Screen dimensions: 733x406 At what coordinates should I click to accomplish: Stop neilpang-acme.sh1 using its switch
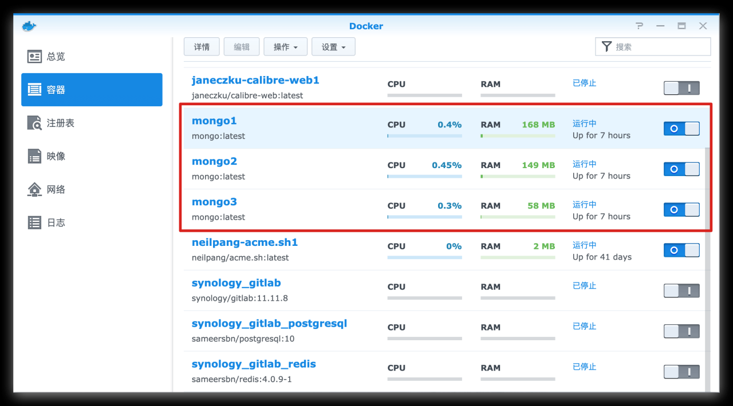tap(681, 250)
